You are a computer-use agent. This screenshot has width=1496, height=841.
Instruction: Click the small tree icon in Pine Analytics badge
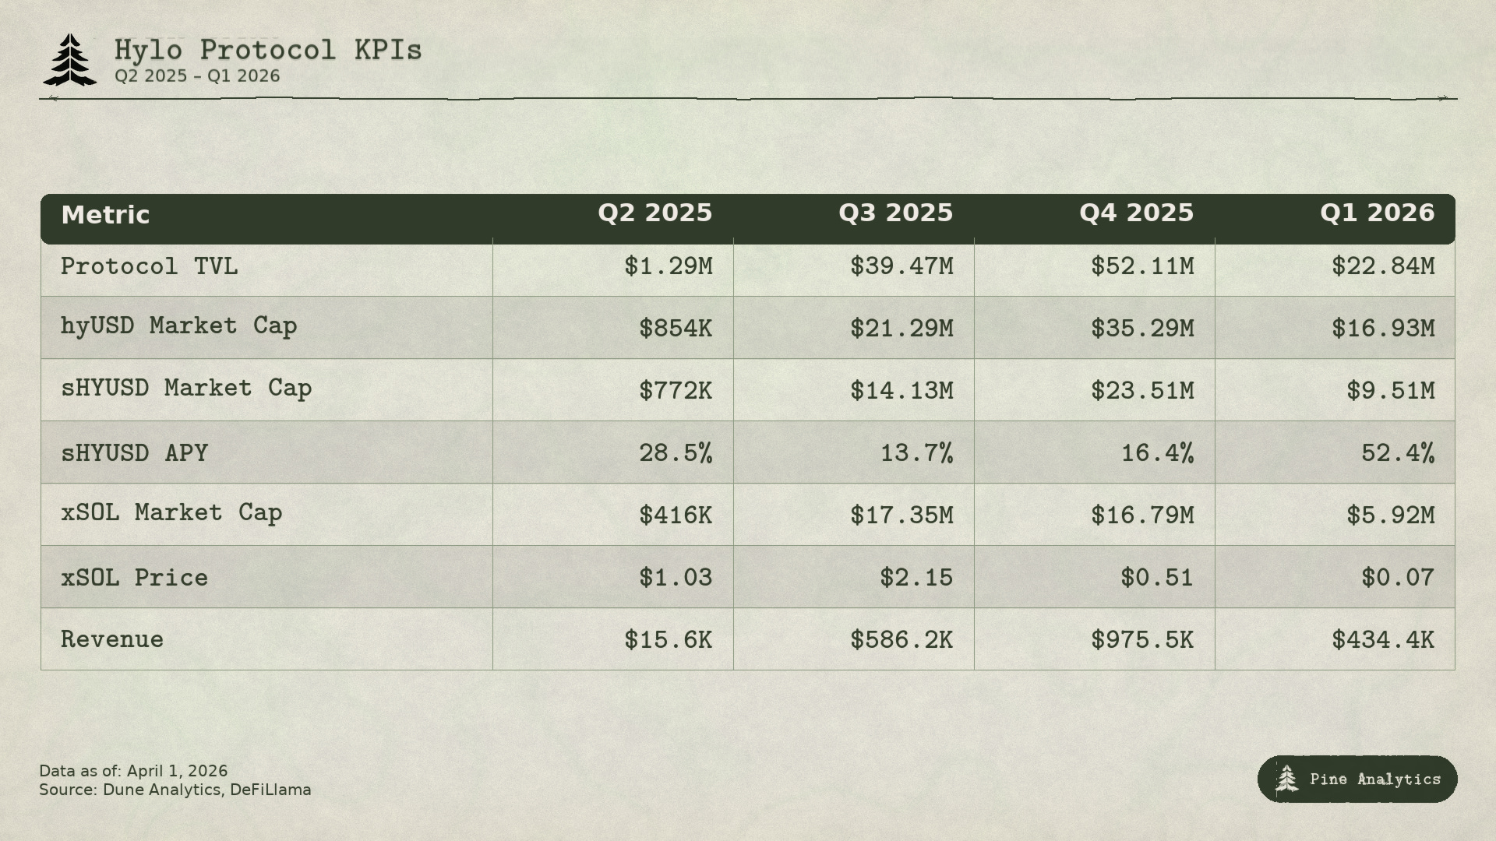[1286, 779]
